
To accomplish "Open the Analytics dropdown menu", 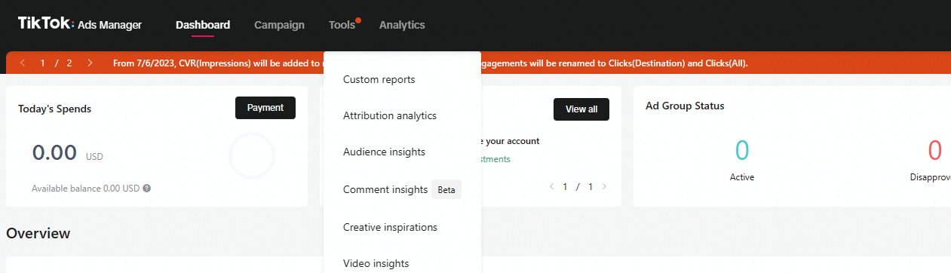I will pos(402,25).
